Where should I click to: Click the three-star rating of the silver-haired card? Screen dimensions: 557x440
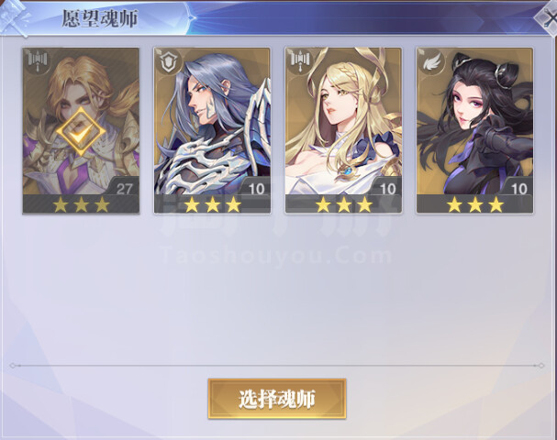coord(212,204)
